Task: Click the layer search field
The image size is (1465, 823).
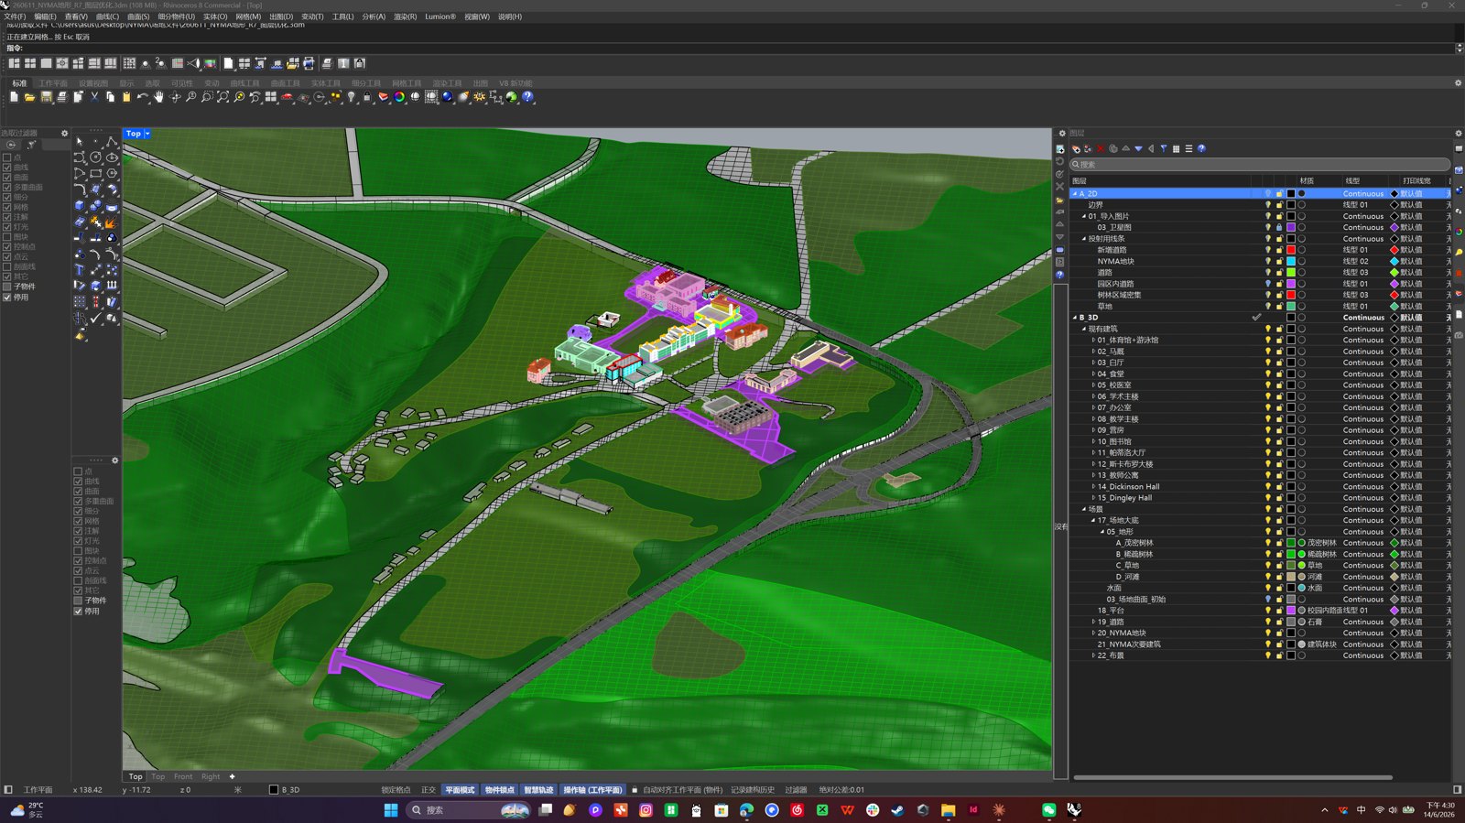Action: 1260,165
